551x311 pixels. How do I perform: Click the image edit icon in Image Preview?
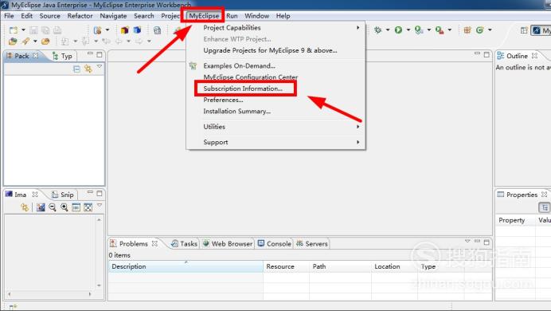tap(41, 207)
